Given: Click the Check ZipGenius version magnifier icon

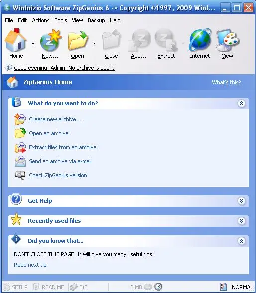Looking at the screenshot, I should point(20,175).
